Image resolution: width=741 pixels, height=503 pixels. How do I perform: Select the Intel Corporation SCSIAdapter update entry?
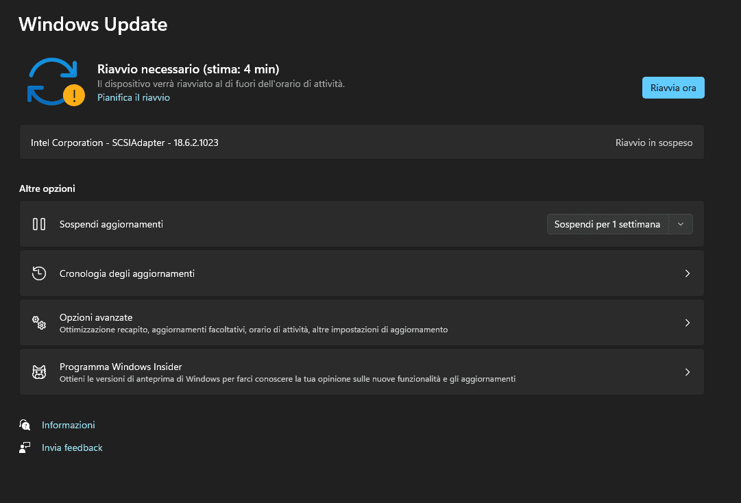pyautogui.click(x=125, y=143)
